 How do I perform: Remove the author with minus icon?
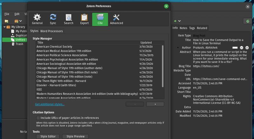242,48
